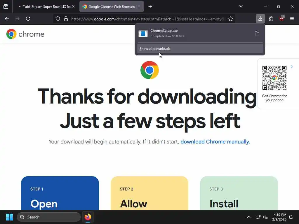Screen dimensions: 299x224
Task: Click download Chrome manually link
Action: (x=215, y=142)
